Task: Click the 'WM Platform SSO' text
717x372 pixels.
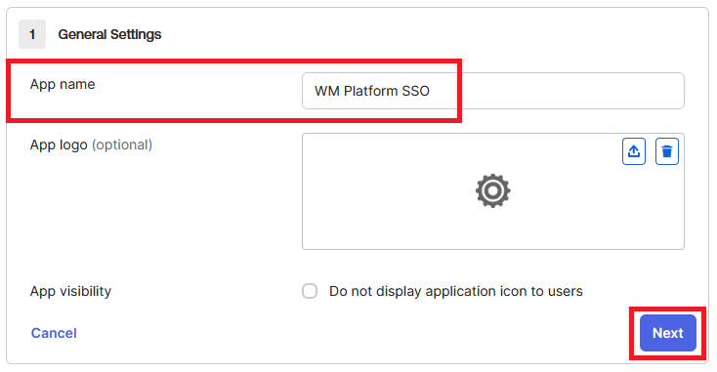Action: (372, 91)
